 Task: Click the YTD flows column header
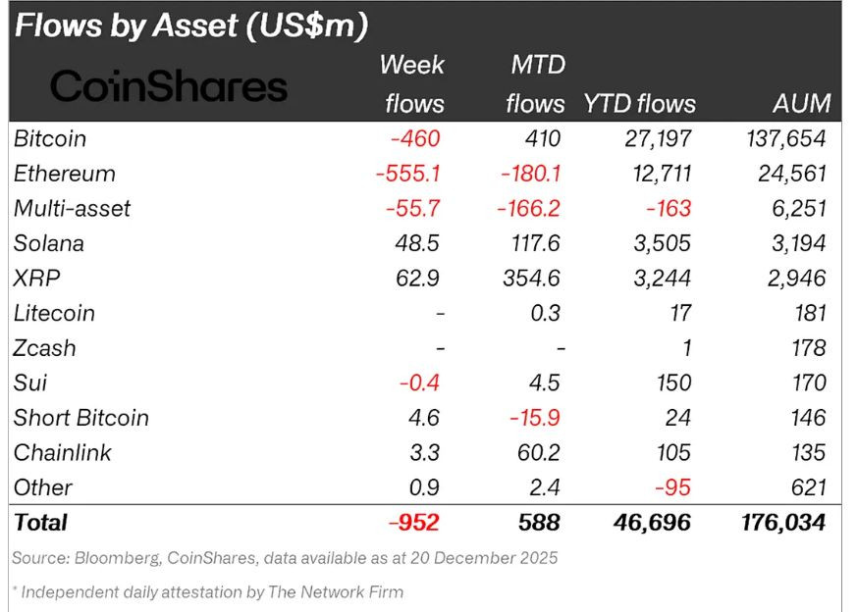(x=640, y=103)
